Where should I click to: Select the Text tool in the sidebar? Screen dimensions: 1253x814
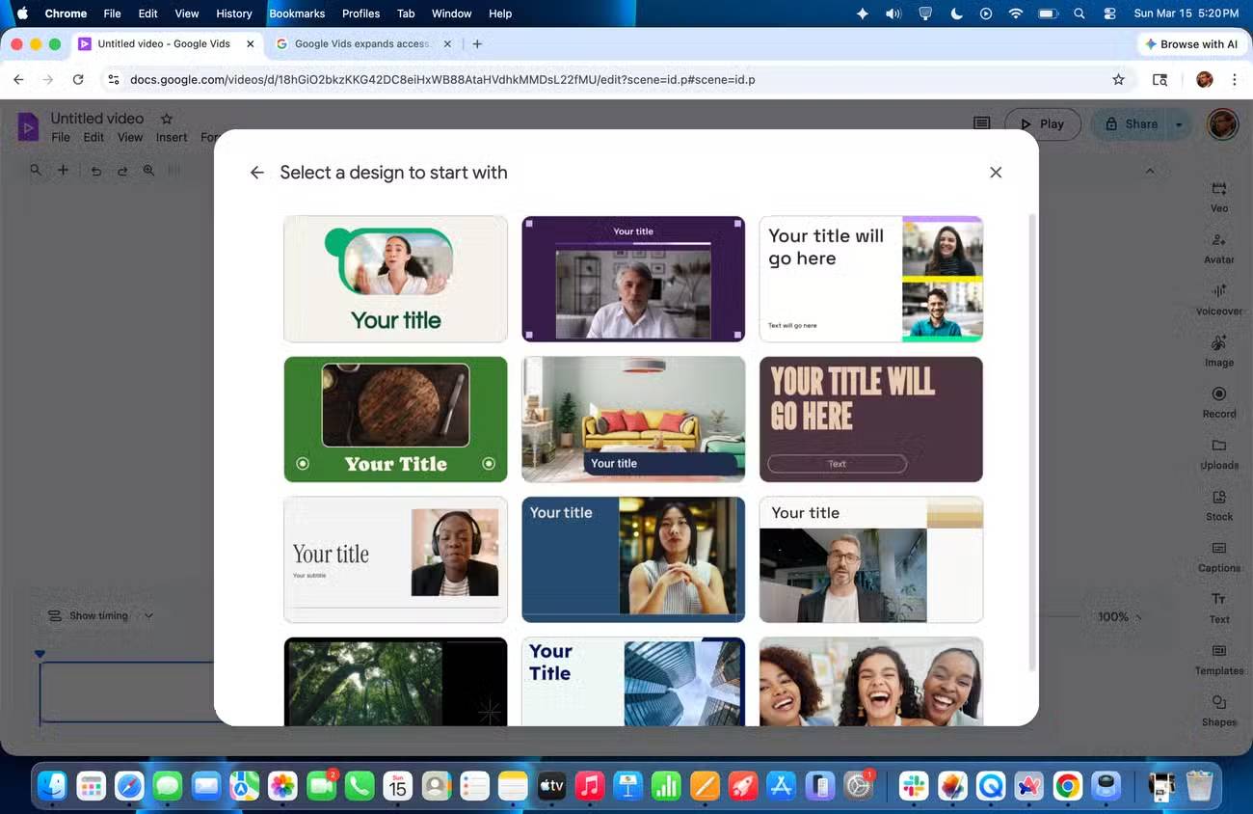1218,605
